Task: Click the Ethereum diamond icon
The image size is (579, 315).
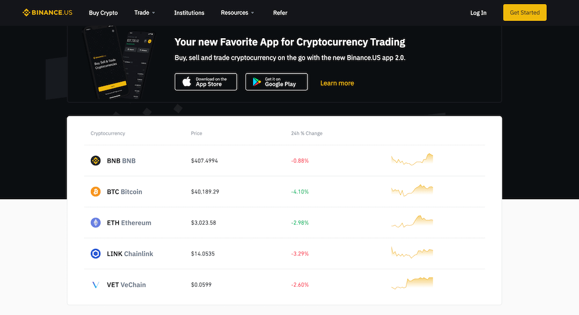Action: click(x=96, y=223)
